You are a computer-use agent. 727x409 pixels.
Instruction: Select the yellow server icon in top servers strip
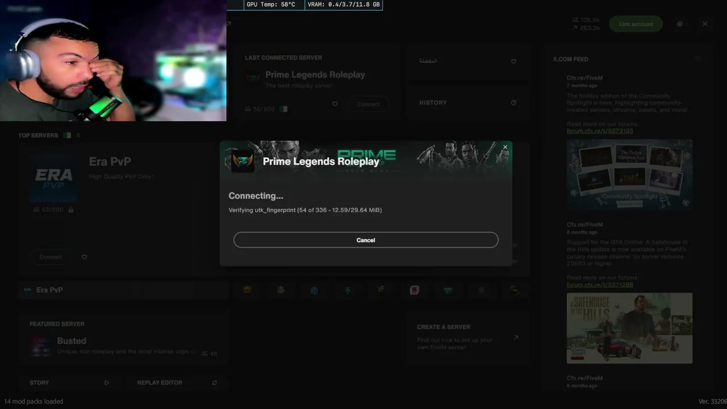(247, 290)
